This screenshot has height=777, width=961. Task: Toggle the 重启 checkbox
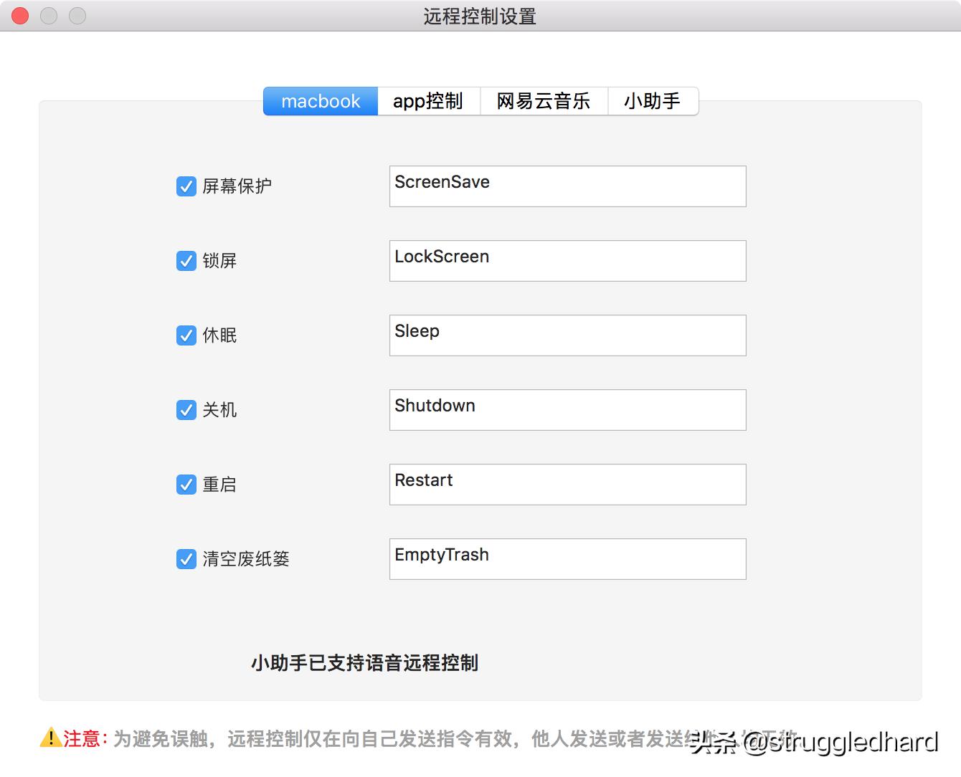coord(186,485)
